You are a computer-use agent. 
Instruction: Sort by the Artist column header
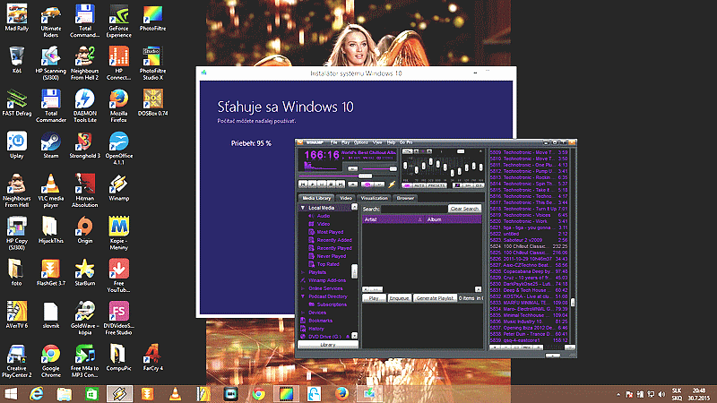pos(393,219)
